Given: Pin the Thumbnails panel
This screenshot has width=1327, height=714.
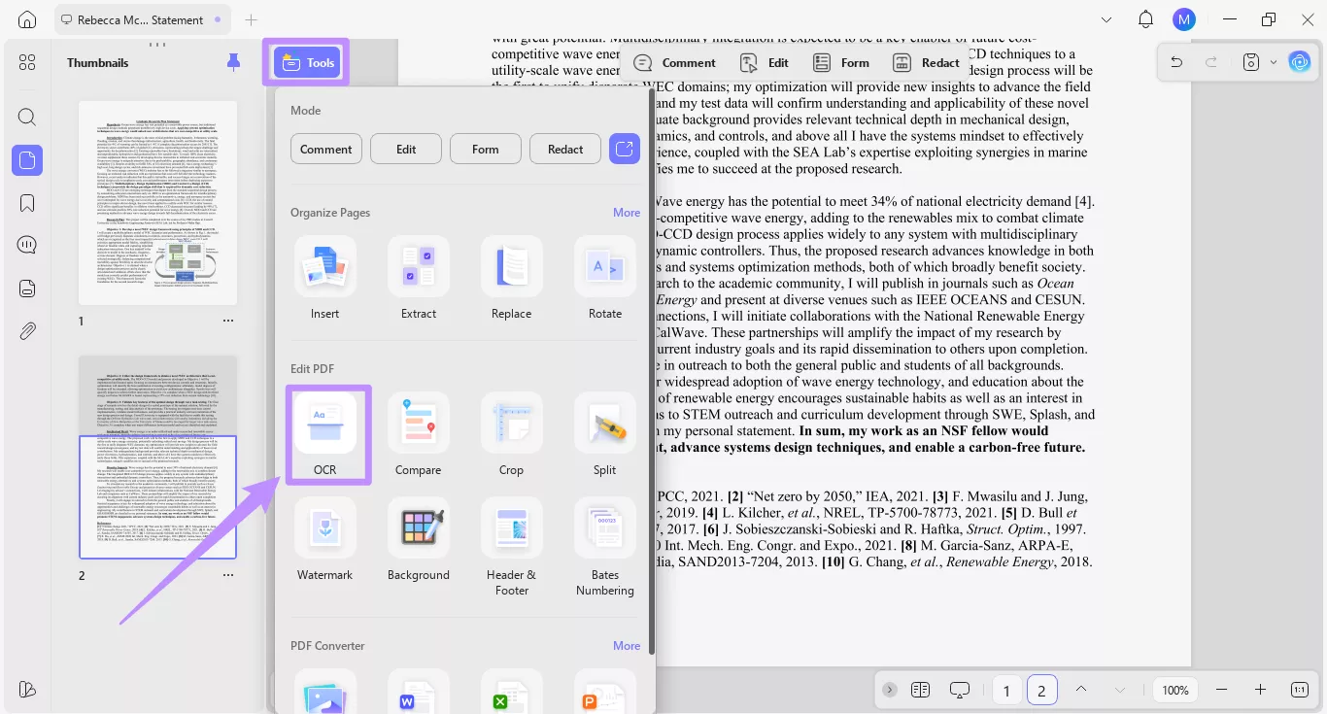Looking at the screenshot, I should (x=233, y=61).
